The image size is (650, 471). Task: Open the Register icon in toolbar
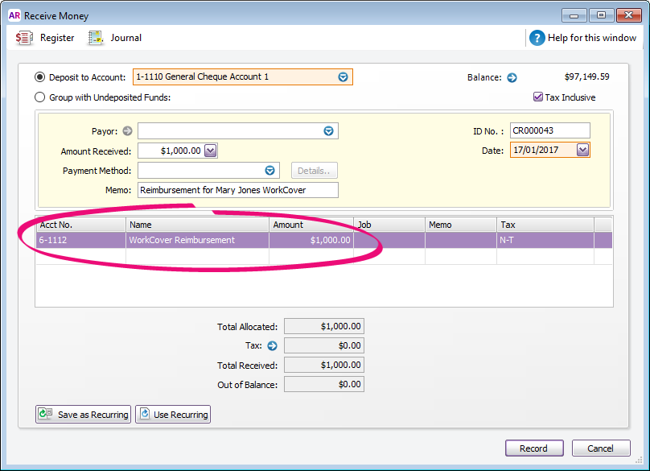(25, 38)
